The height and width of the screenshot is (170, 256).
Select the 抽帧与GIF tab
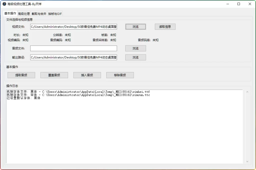(55, 14)
